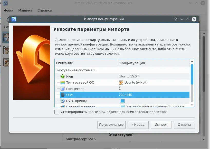Click the settings list scroll-up arrow
This screenshot has height=149, width=210.
coord(192,62)
